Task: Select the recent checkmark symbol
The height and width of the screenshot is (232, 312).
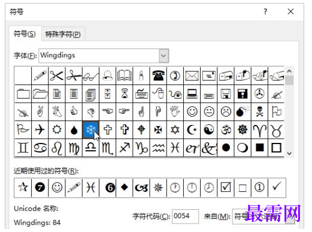Action: point(277,187)
